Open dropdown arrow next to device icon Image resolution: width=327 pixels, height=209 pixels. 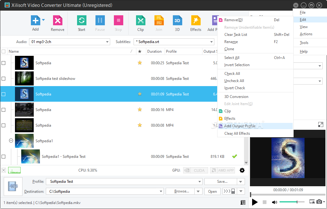click(241, 191)
